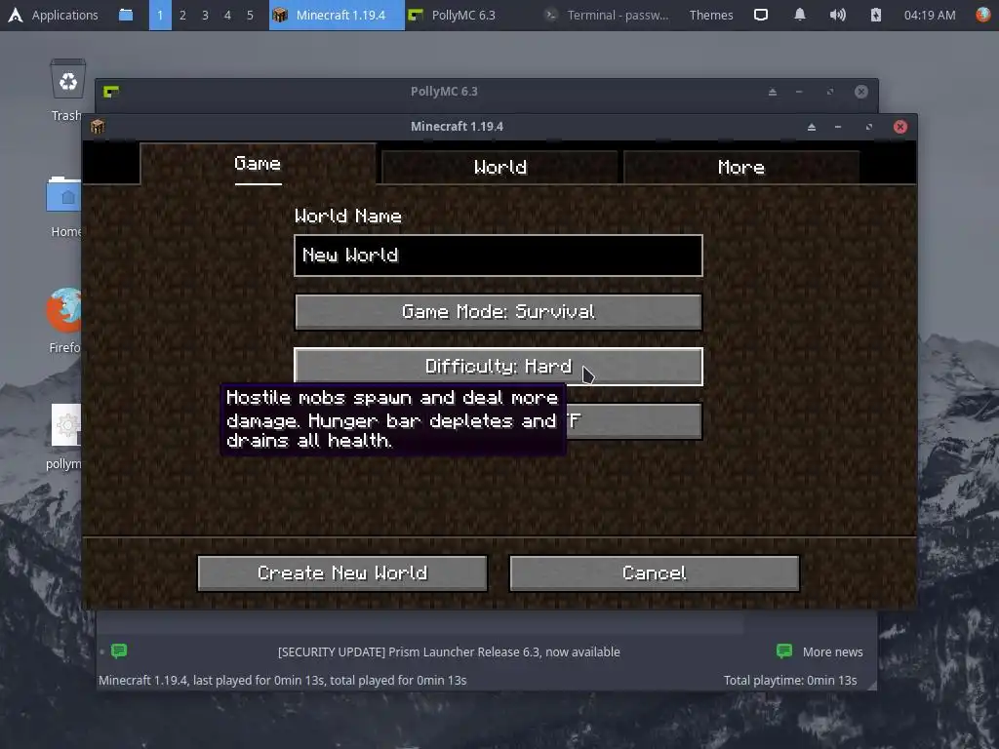Maximize the PollyMC 6.3 window

(x=830, y=92)
